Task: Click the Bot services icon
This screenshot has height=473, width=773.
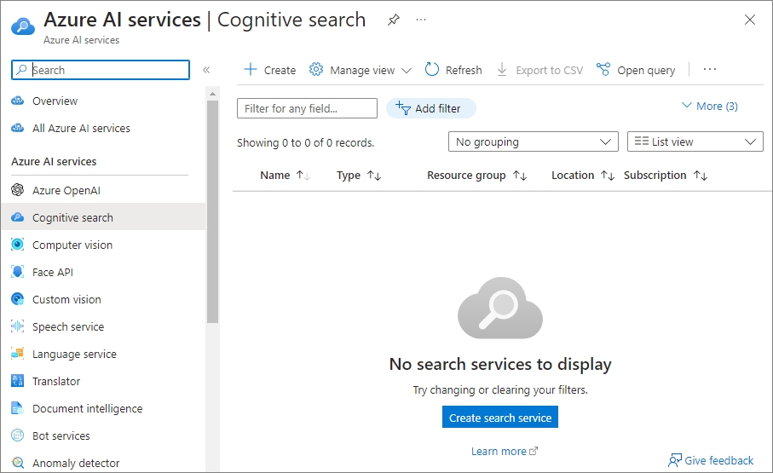Action: (x=18, y=436)
